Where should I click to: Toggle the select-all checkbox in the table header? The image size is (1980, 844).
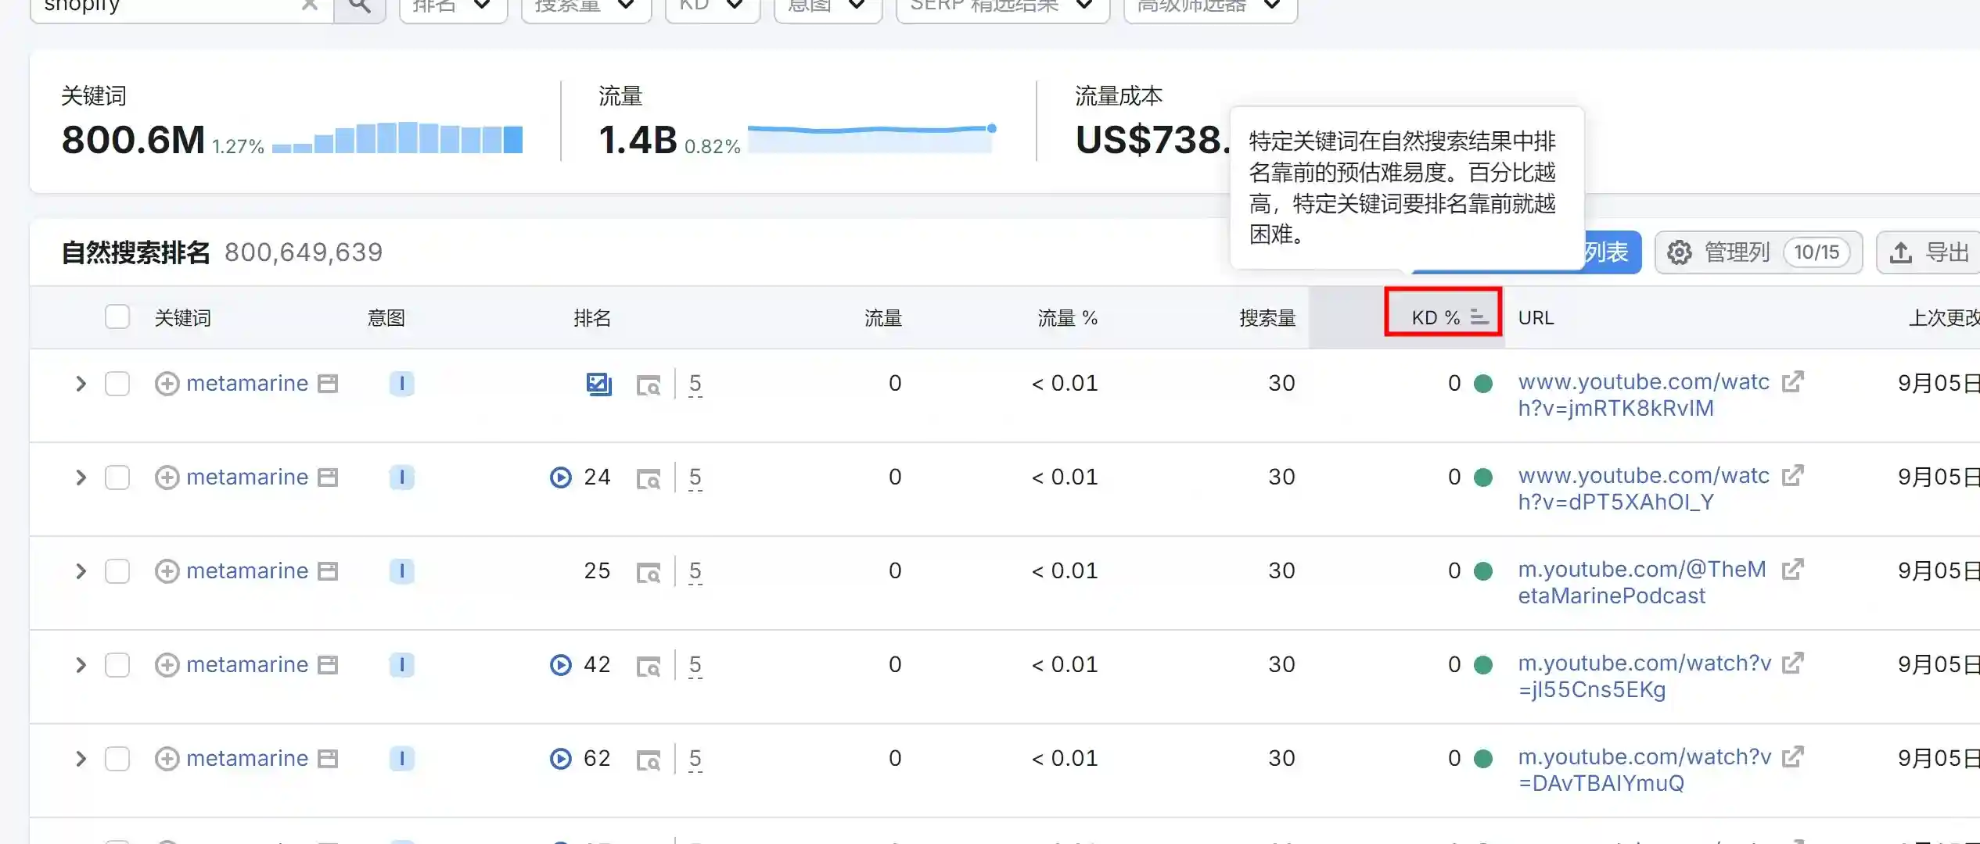117,317
